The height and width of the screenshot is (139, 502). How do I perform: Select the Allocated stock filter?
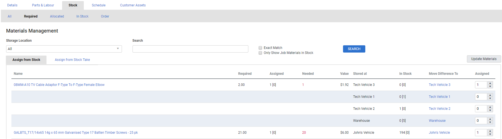(x=57, y=16)
